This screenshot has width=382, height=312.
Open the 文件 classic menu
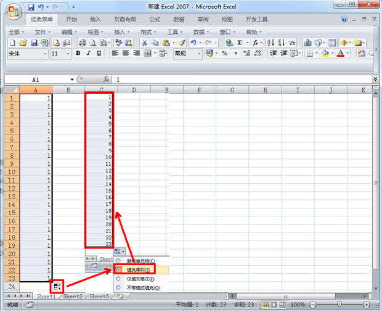43,32
